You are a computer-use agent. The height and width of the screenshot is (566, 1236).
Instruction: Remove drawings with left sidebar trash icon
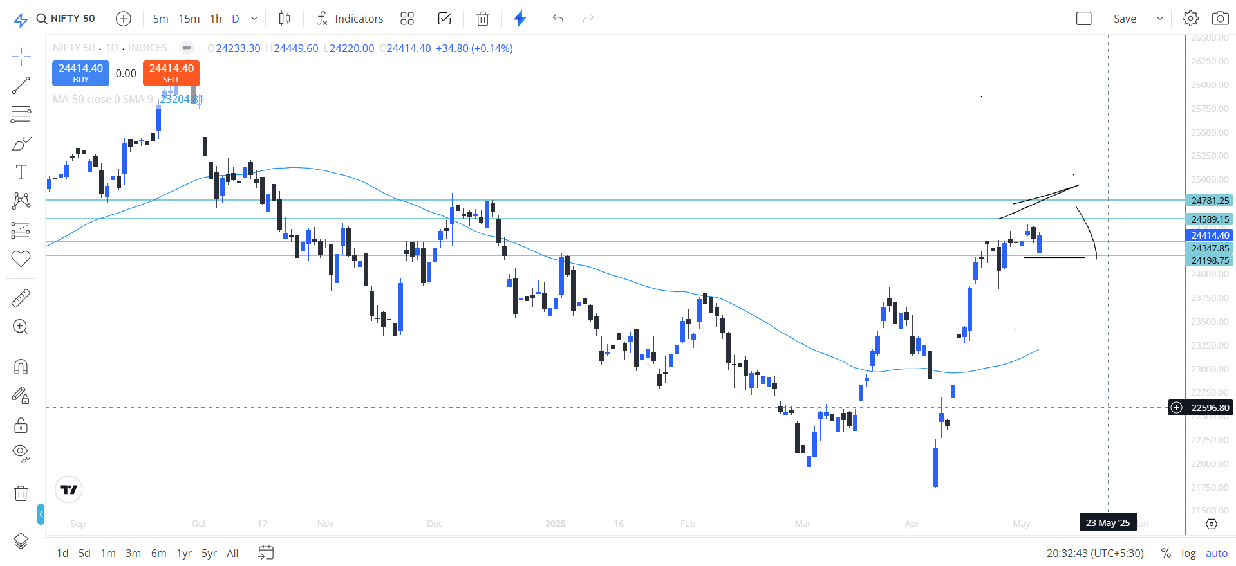21,493
